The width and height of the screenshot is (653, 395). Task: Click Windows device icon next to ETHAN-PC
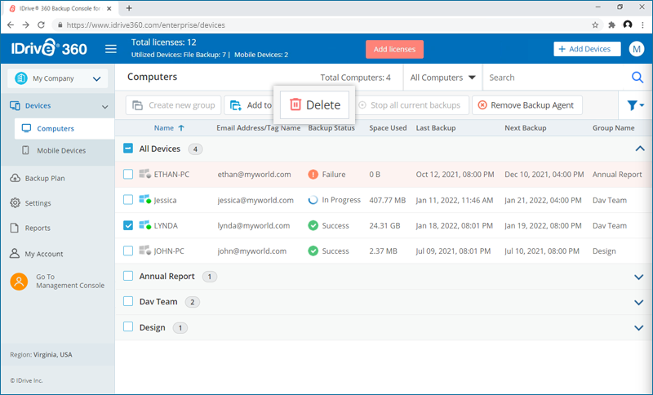[x=144, y=174]
